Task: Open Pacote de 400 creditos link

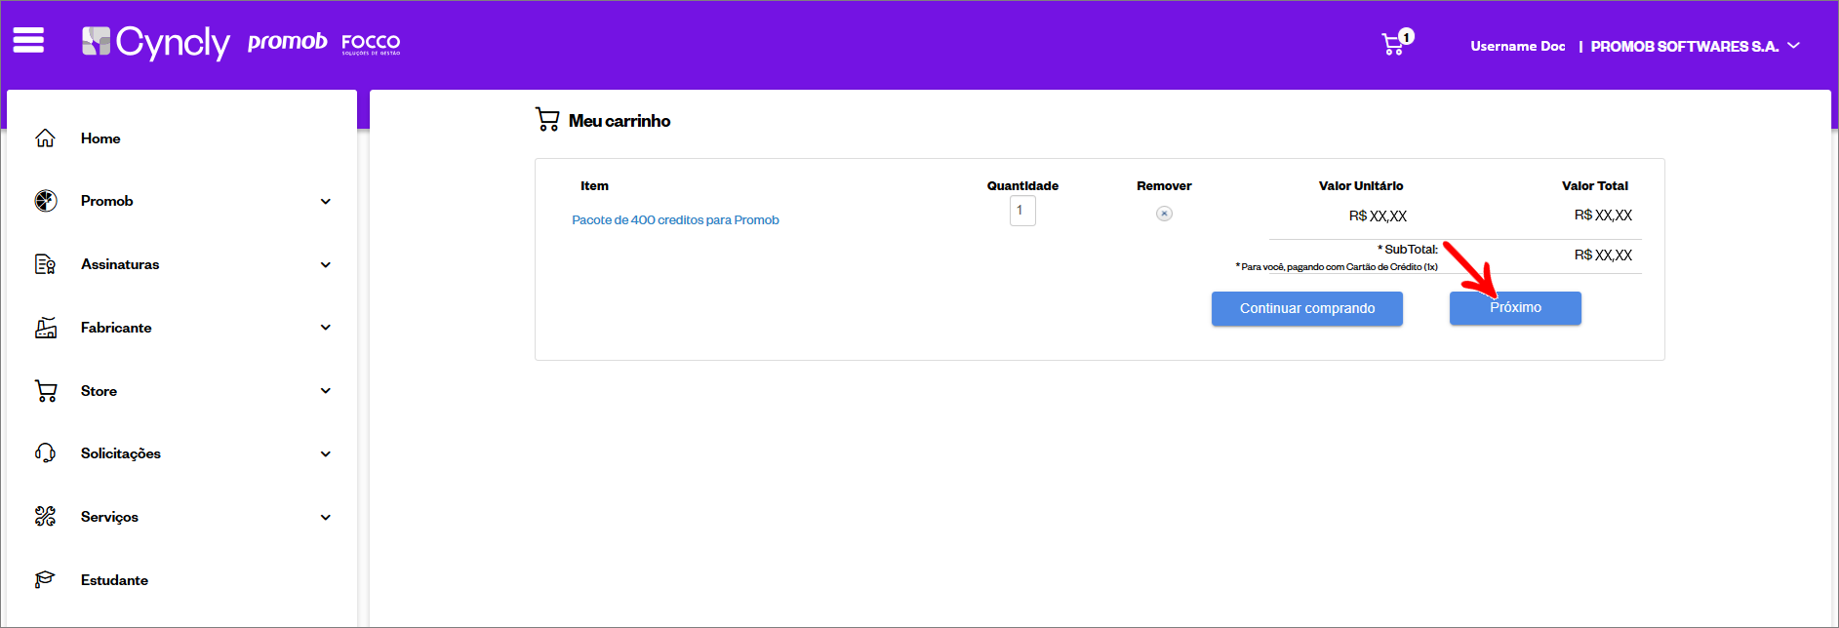Action: pos(675,220)
